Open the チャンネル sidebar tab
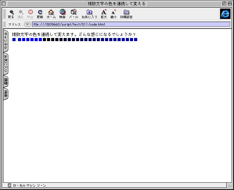The width and height of the screenshot is (234, 190). click(6, 41)
